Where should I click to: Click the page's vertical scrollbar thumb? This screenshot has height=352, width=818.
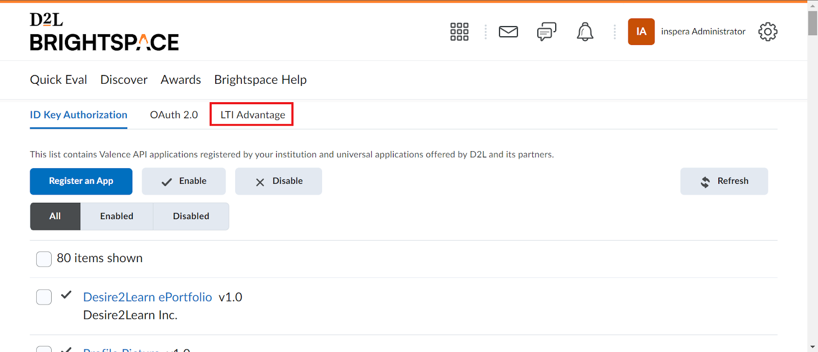coord(812,23)
